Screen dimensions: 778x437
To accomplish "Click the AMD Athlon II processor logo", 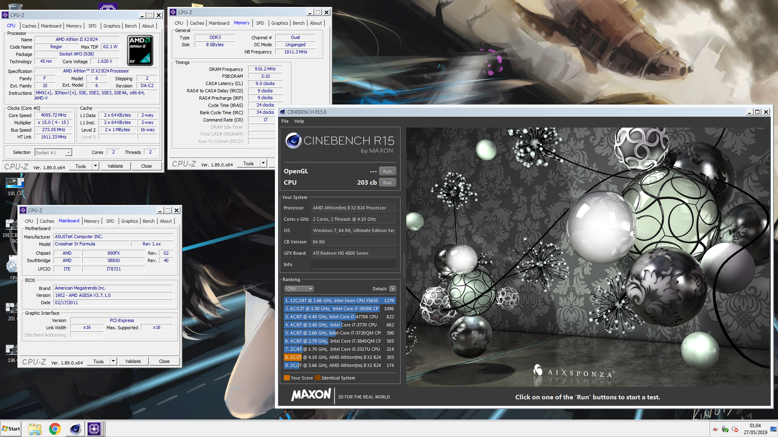I will pyautogui.click(x=140, y=51).
